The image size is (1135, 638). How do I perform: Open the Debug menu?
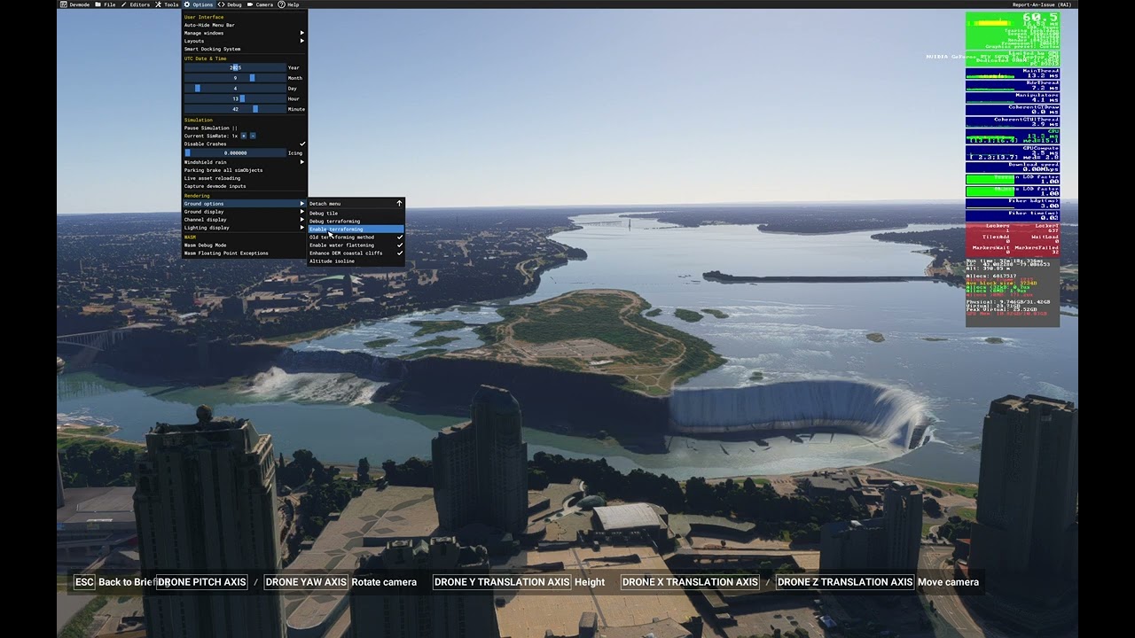[230, 4]
